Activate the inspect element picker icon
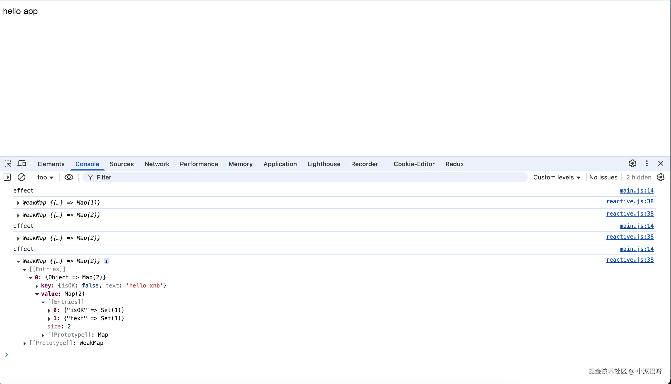Image resolution: width=671 pixels, height=384 pixels. pyautogui.click(x=7, y=164)
